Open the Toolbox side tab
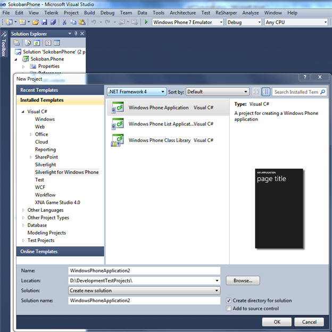Image resolution: width=332 pixels, height=332 pixels. coord(3,44)
